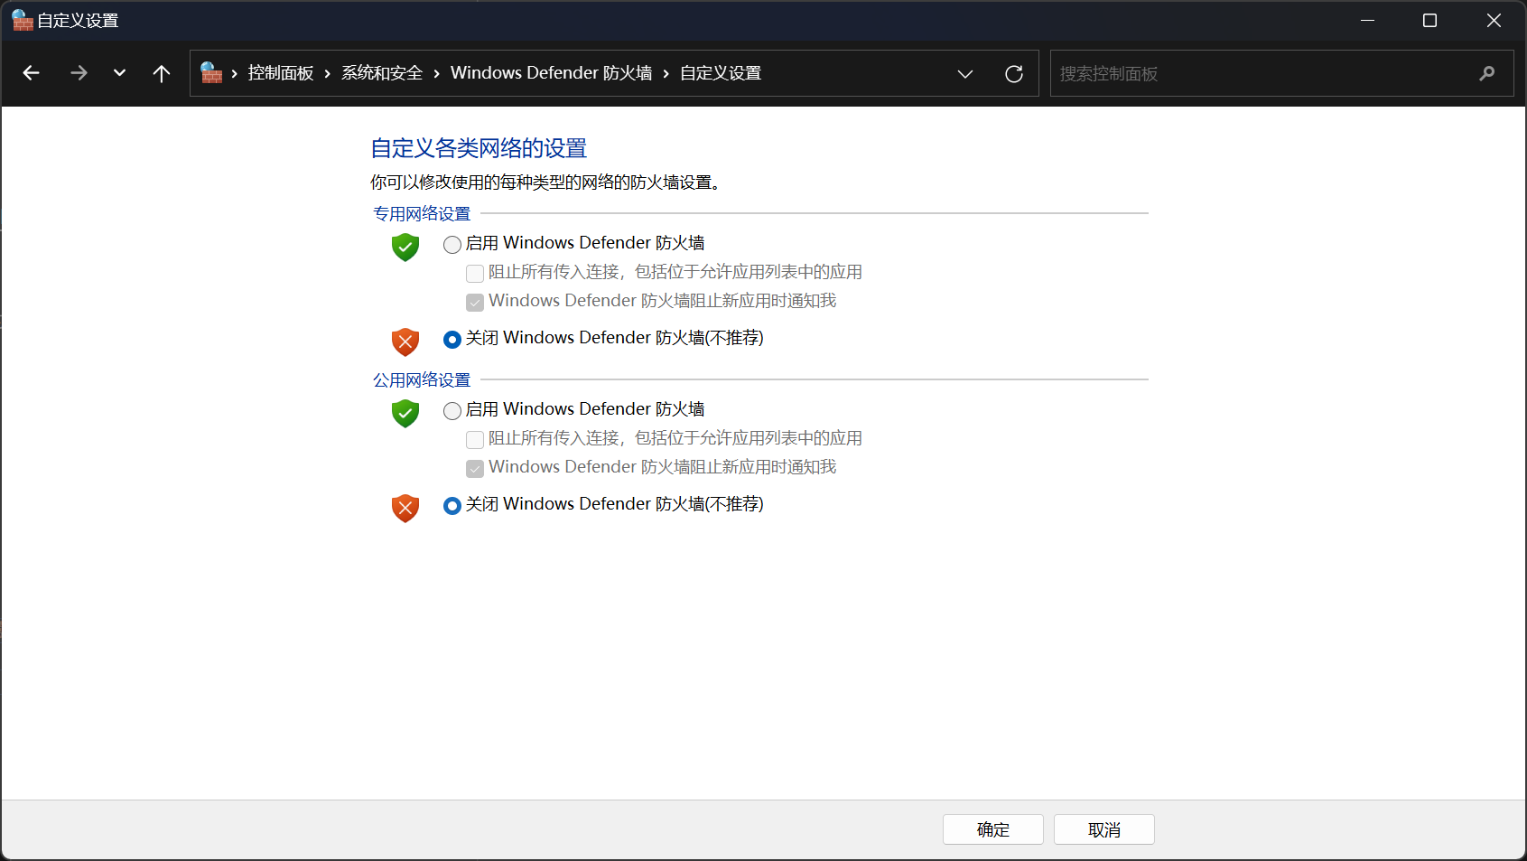Expand the chevron before 控制面板
The image size is (1527, 861).
coord(235,74)
